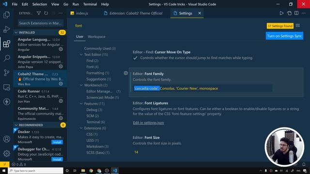The image size is (310, 174).
Task: Select Commonly Used (3) settings category
Action: pyautogui.click(x=100, y=48)
